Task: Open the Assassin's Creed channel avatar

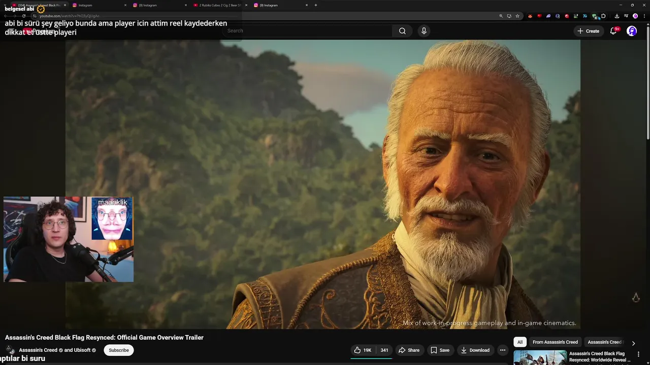Action: 10,350
